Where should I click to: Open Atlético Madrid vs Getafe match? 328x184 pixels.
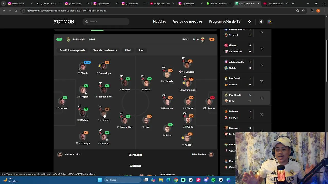(x=246, y=65)
